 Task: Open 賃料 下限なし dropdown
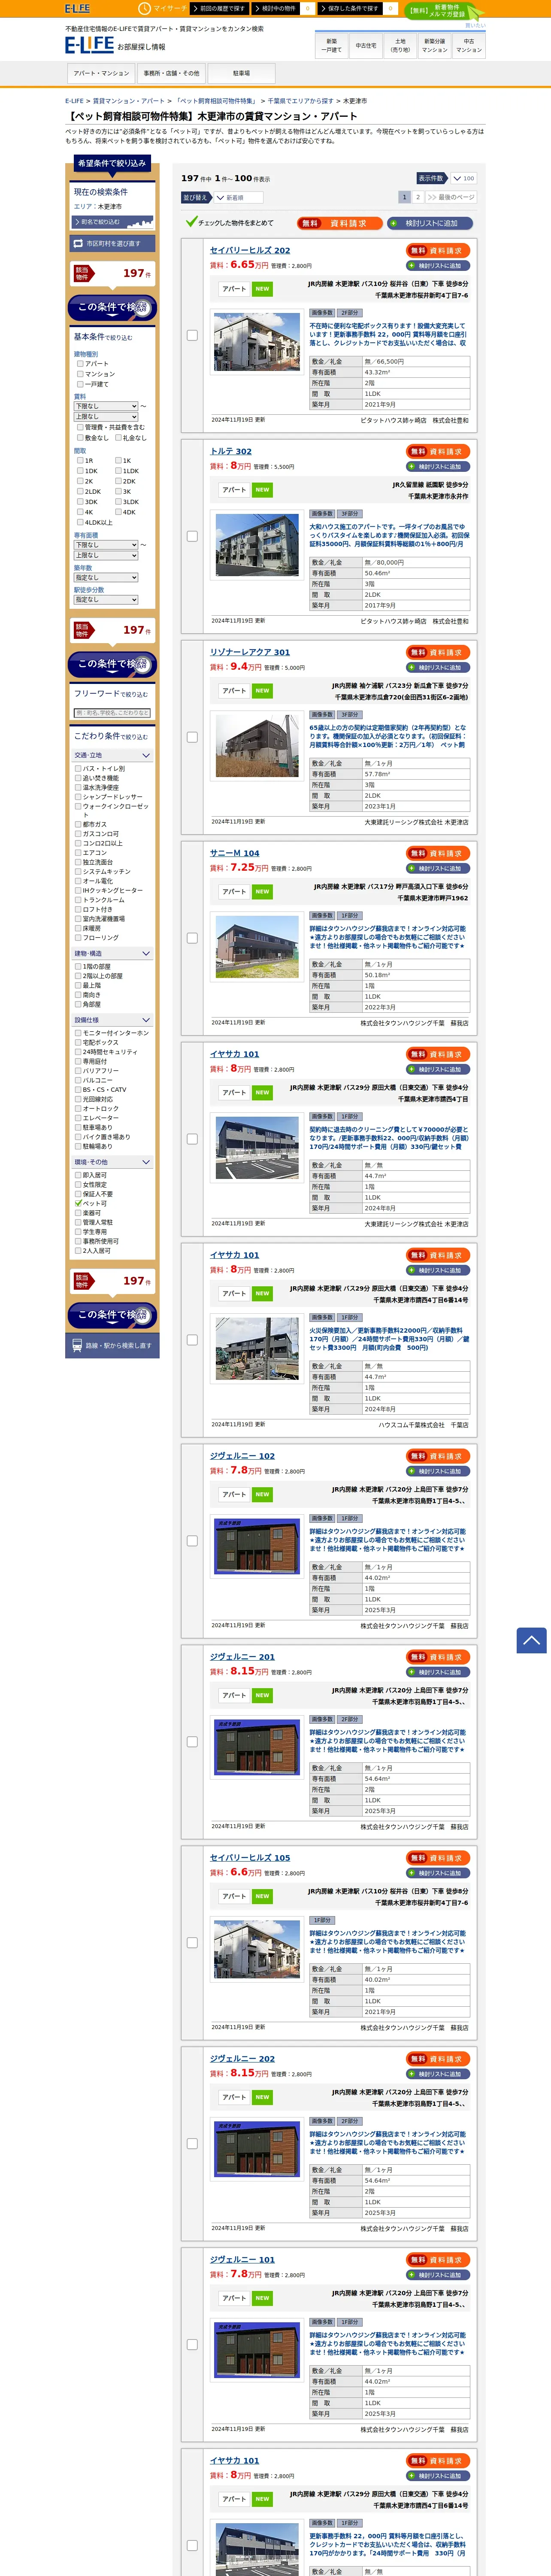pos(106,406)
